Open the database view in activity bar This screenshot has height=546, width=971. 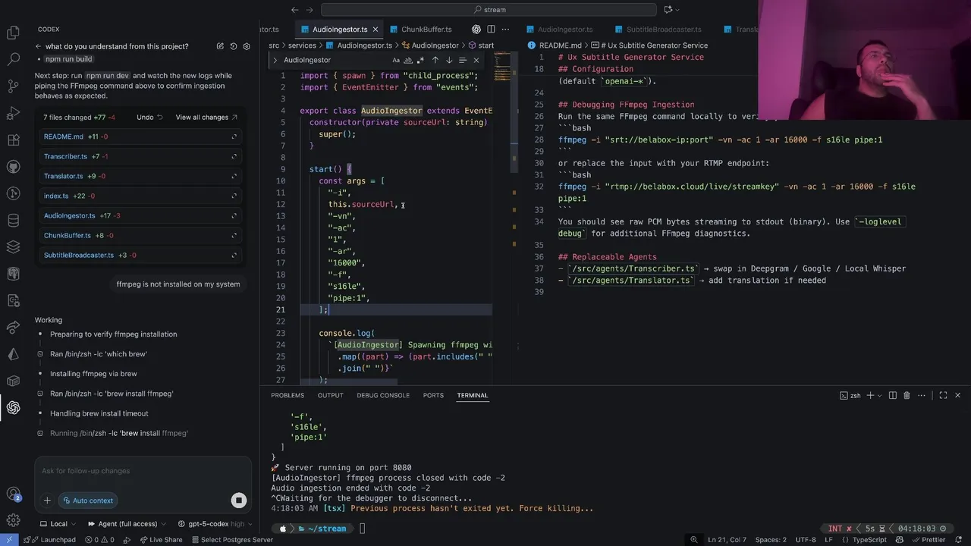(x=13, y=221)
